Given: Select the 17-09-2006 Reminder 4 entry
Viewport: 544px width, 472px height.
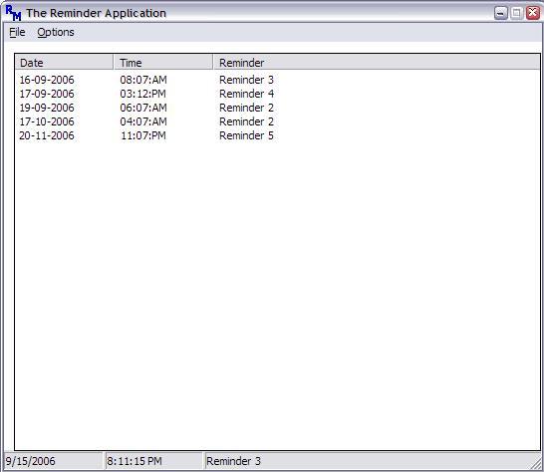Looking at the screenshot, I should [x=146, y=94].
